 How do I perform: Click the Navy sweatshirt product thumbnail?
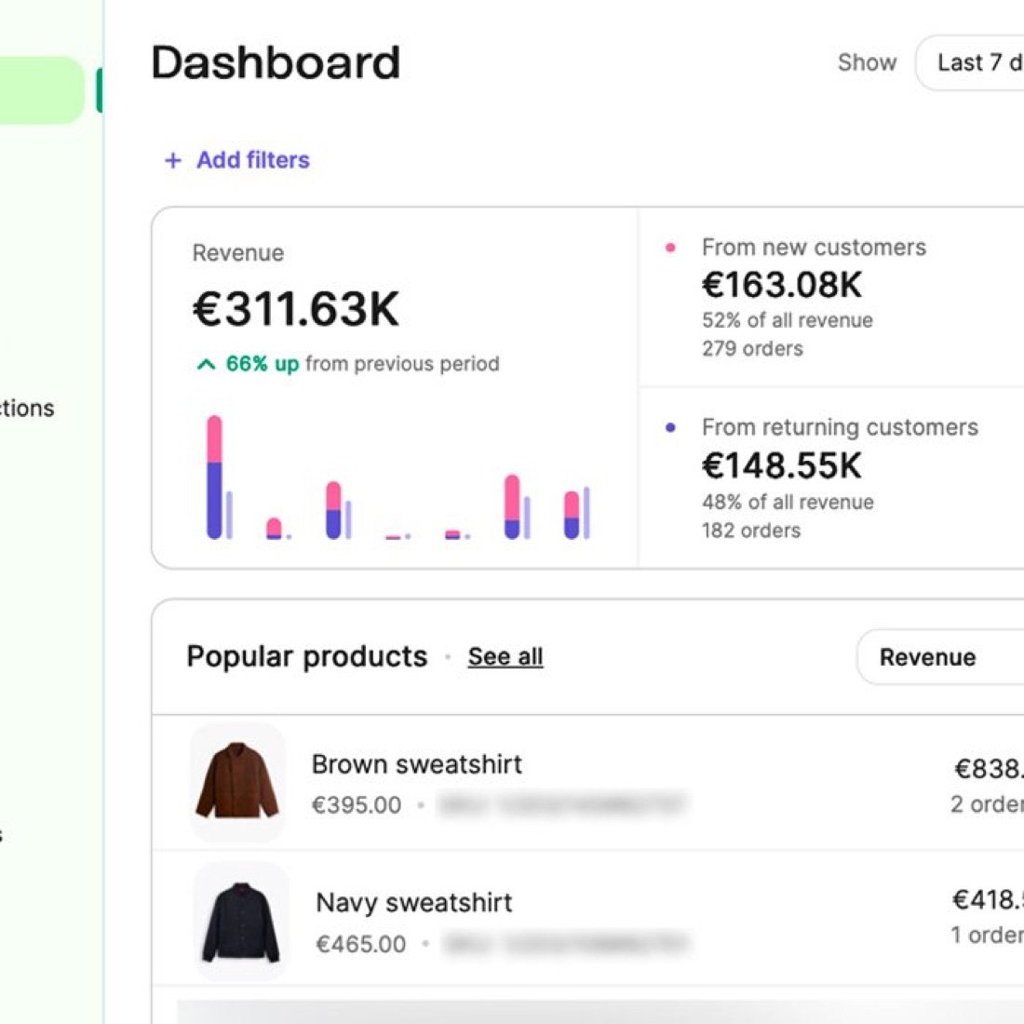click(241, 922)
